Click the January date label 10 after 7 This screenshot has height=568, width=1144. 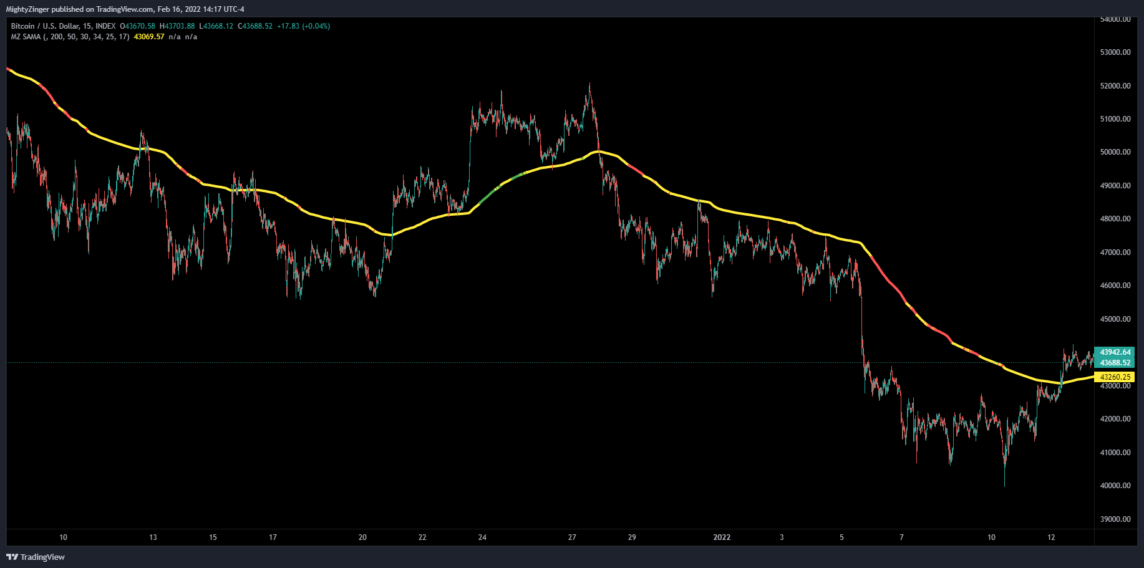coord(991,537)
